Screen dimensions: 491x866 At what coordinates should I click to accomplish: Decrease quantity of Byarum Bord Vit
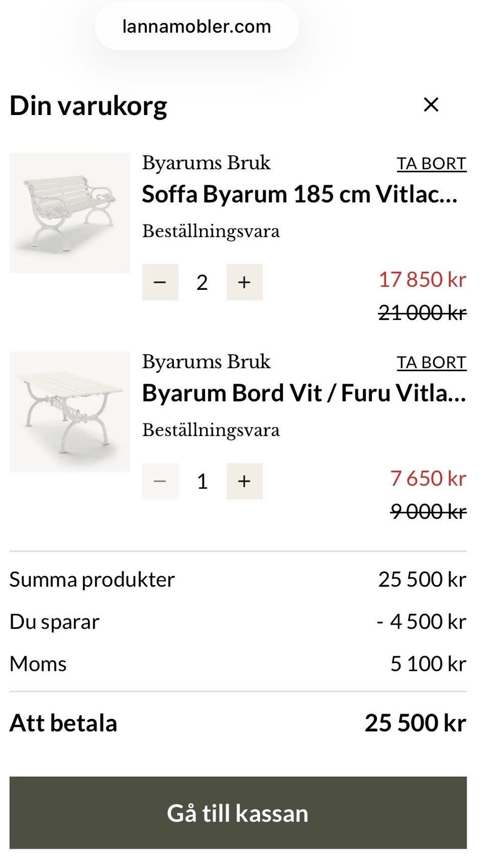point(160,481)
